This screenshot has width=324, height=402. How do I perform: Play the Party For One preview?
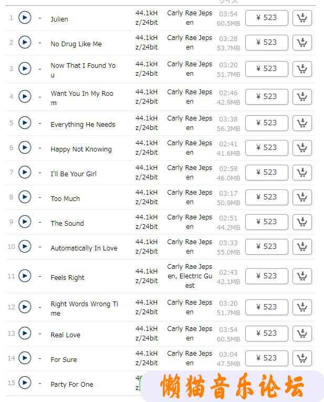click(x=25, y=383)
